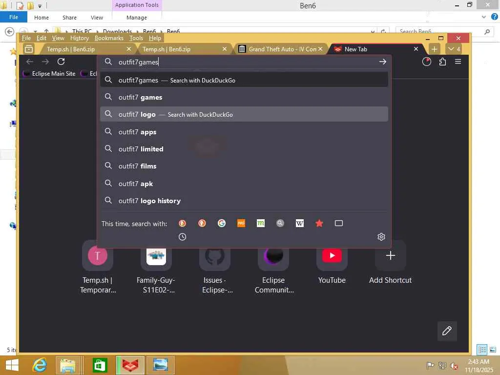The height and width of the screenshot is (375, 500).
Task: Open the Windows Store taskbar icon
Action: click(x=100, y=365)
